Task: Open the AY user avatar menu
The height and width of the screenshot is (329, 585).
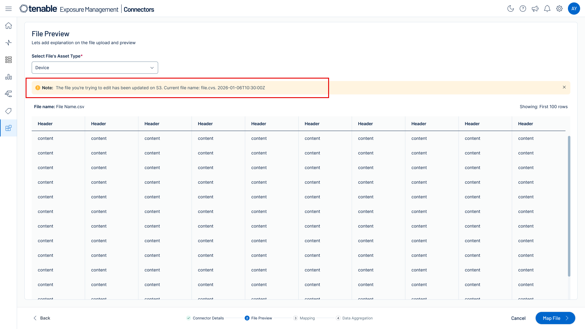Action: tap(574, 9)
